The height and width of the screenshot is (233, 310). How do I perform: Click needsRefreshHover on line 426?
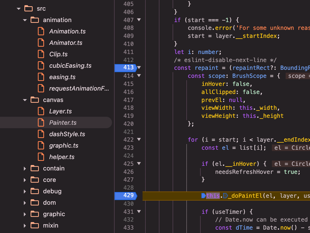[244, 172]
